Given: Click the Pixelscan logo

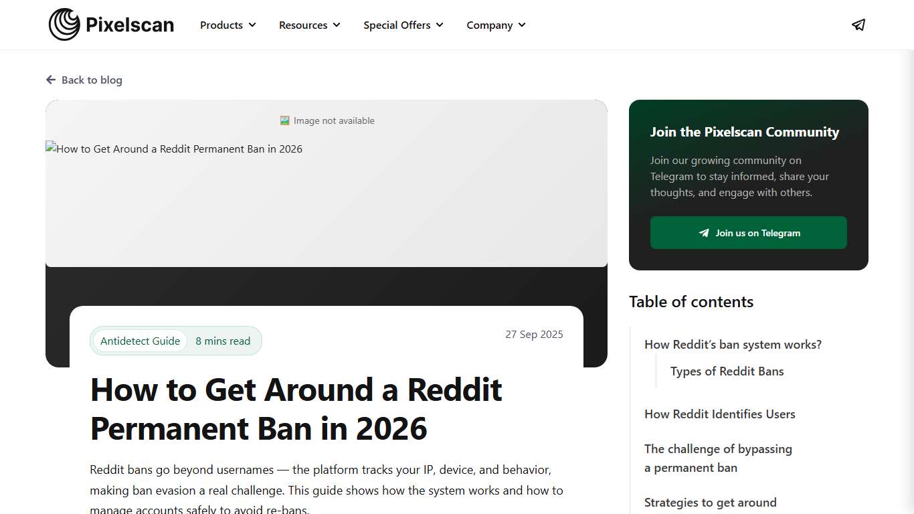Looking at the screenshot, I should pyautogui.click(x=111, y=24).
